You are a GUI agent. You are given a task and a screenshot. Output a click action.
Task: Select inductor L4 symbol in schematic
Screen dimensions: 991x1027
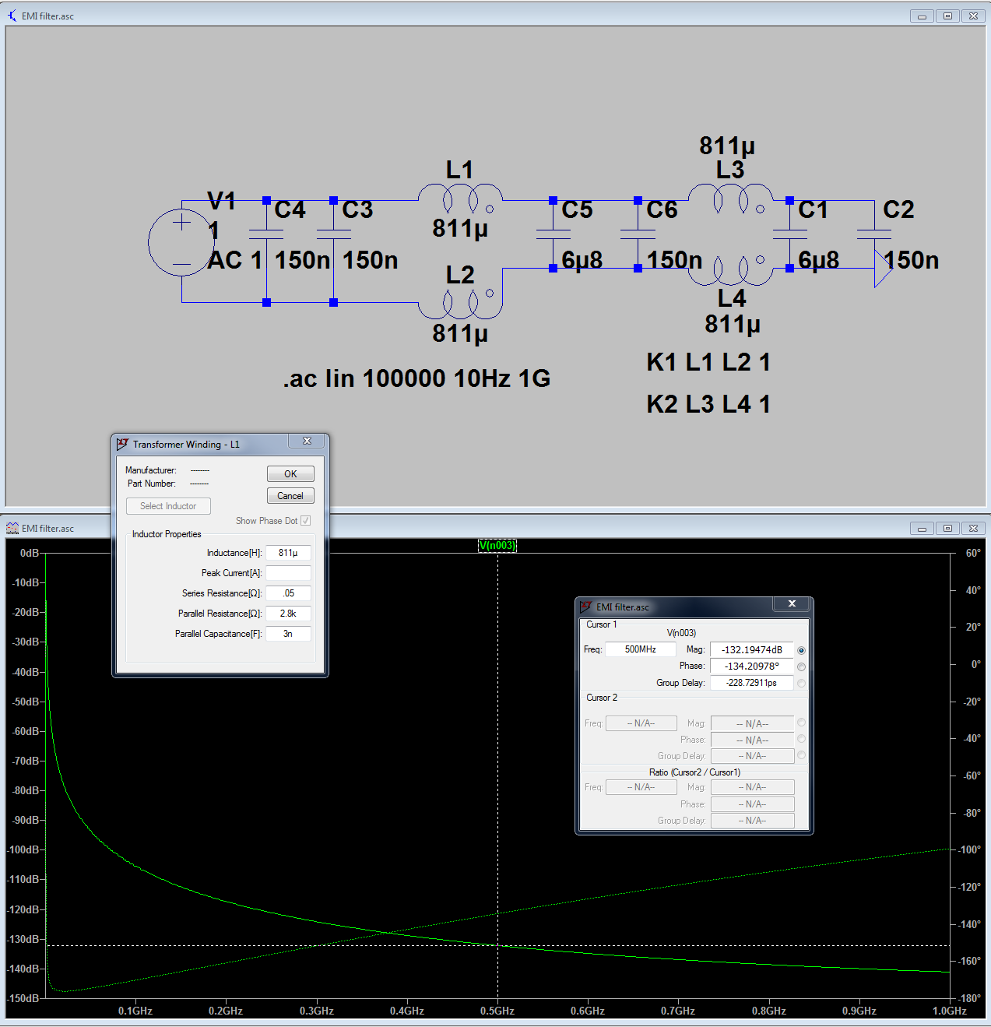pyautogui.click(x=729, y=269)
